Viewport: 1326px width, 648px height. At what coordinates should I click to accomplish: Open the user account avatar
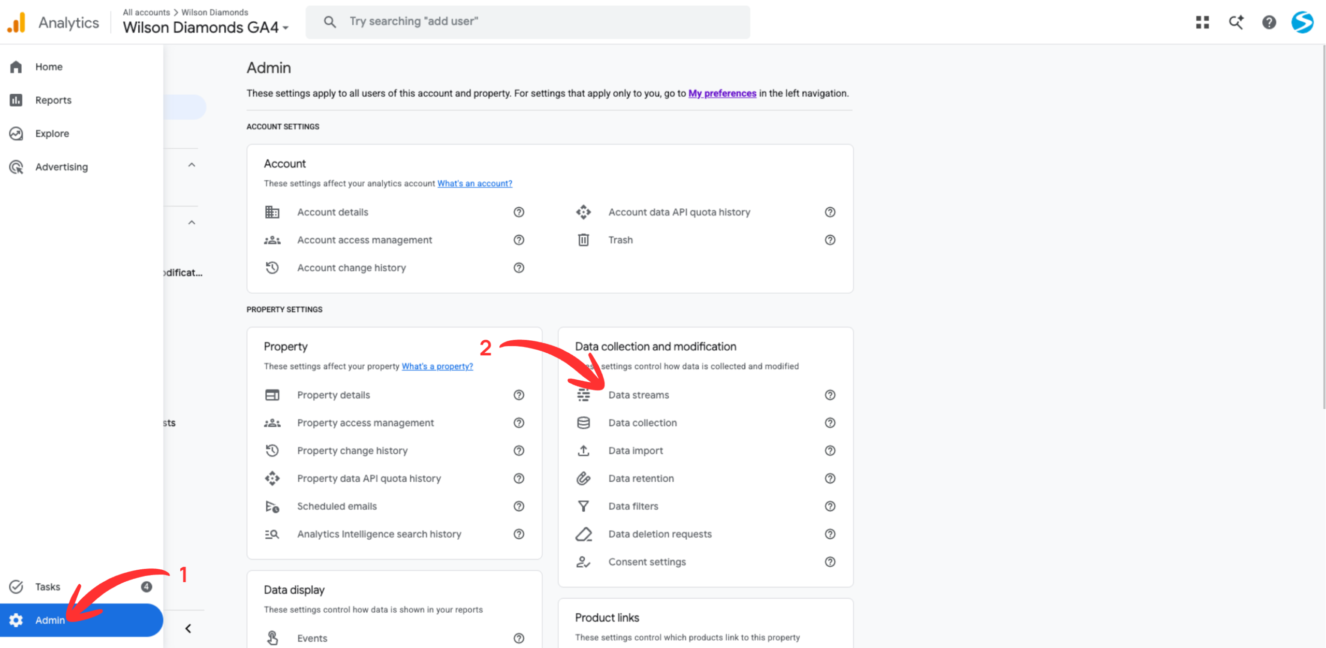click(x=1302, y=22)
